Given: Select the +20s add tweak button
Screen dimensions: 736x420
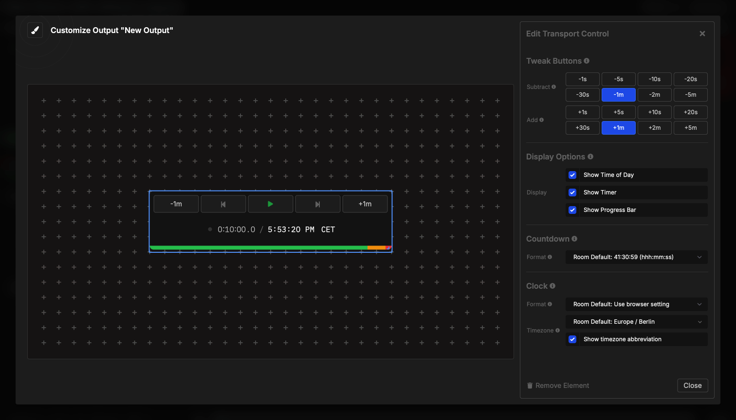Looking at the screenshot, I should pyautogui.click(x=691, y=112).
